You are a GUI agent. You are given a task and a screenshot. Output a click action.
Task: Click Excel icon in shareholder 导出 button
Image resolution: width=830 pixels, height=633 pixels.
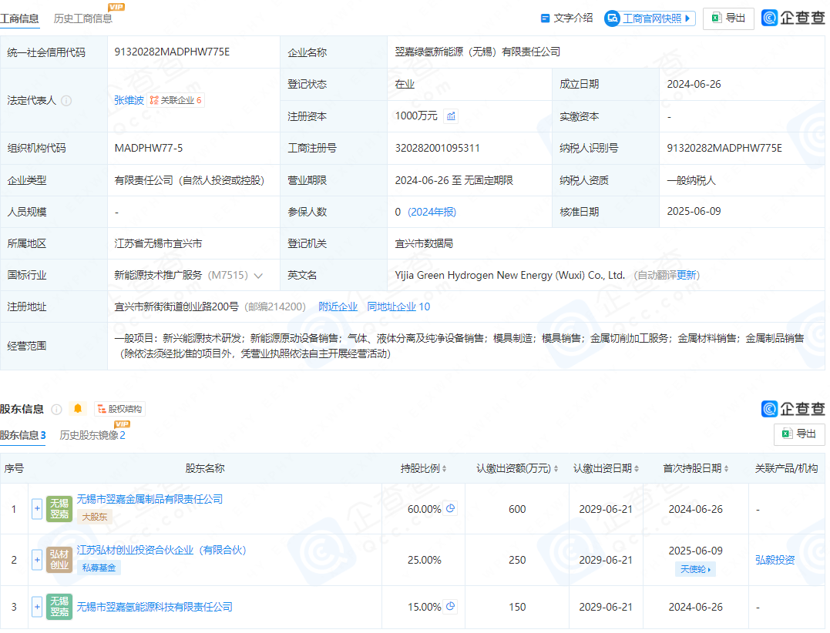(787, 434)
